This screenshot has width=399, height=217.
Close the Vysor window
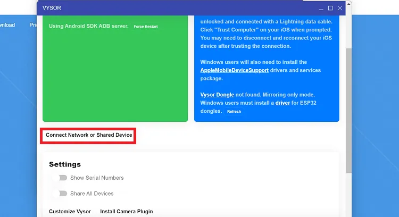(340, 8)
